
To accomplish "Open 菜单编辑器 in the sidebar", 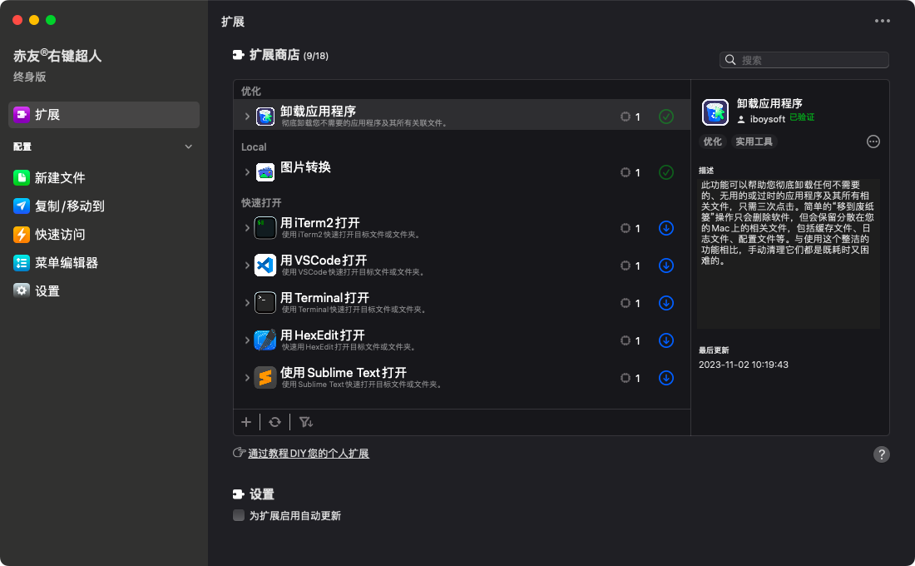I will (x=56, y=263).
